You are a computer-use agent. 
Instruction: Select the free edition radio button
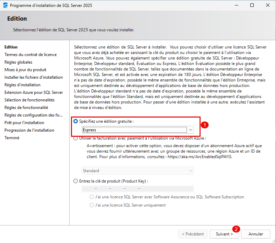pyautogui.click(x=76, y=121)
